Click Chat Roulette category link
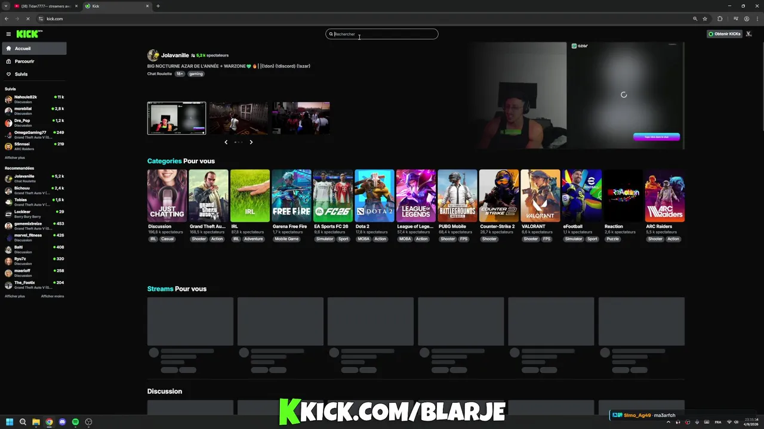 coord(159,74)
